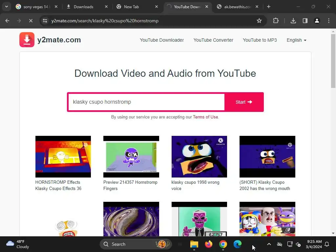This screenshot has height=252, width=336.
Task: Open the tab search dropdown arrow
Action: click(x=7, y=7)
